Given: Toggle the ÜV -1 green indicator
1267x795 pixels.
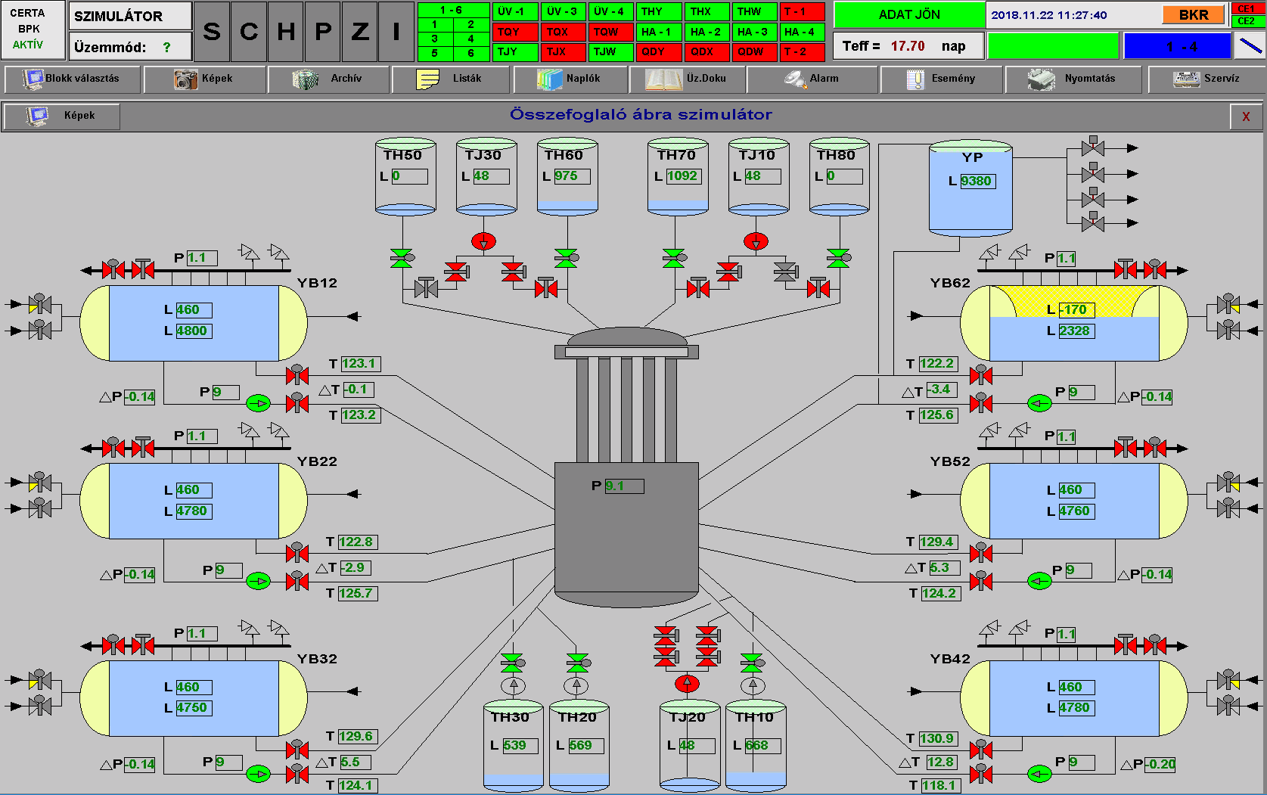Looking at the screenshot, I should 514,12.
